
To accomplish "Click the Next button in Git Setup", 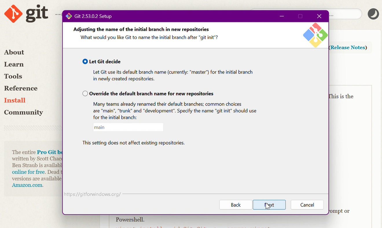I will [x=269, y=205].
